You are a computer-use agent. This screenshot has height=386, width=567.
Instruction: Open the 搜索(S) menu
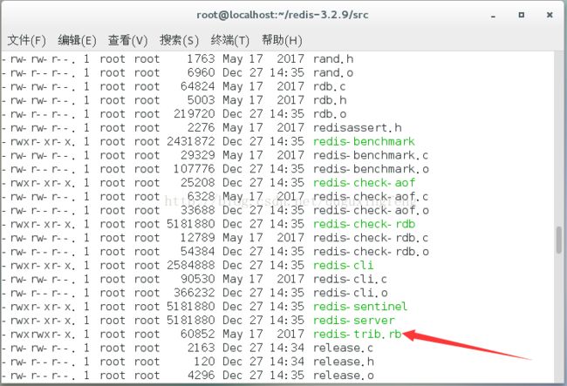179,40
